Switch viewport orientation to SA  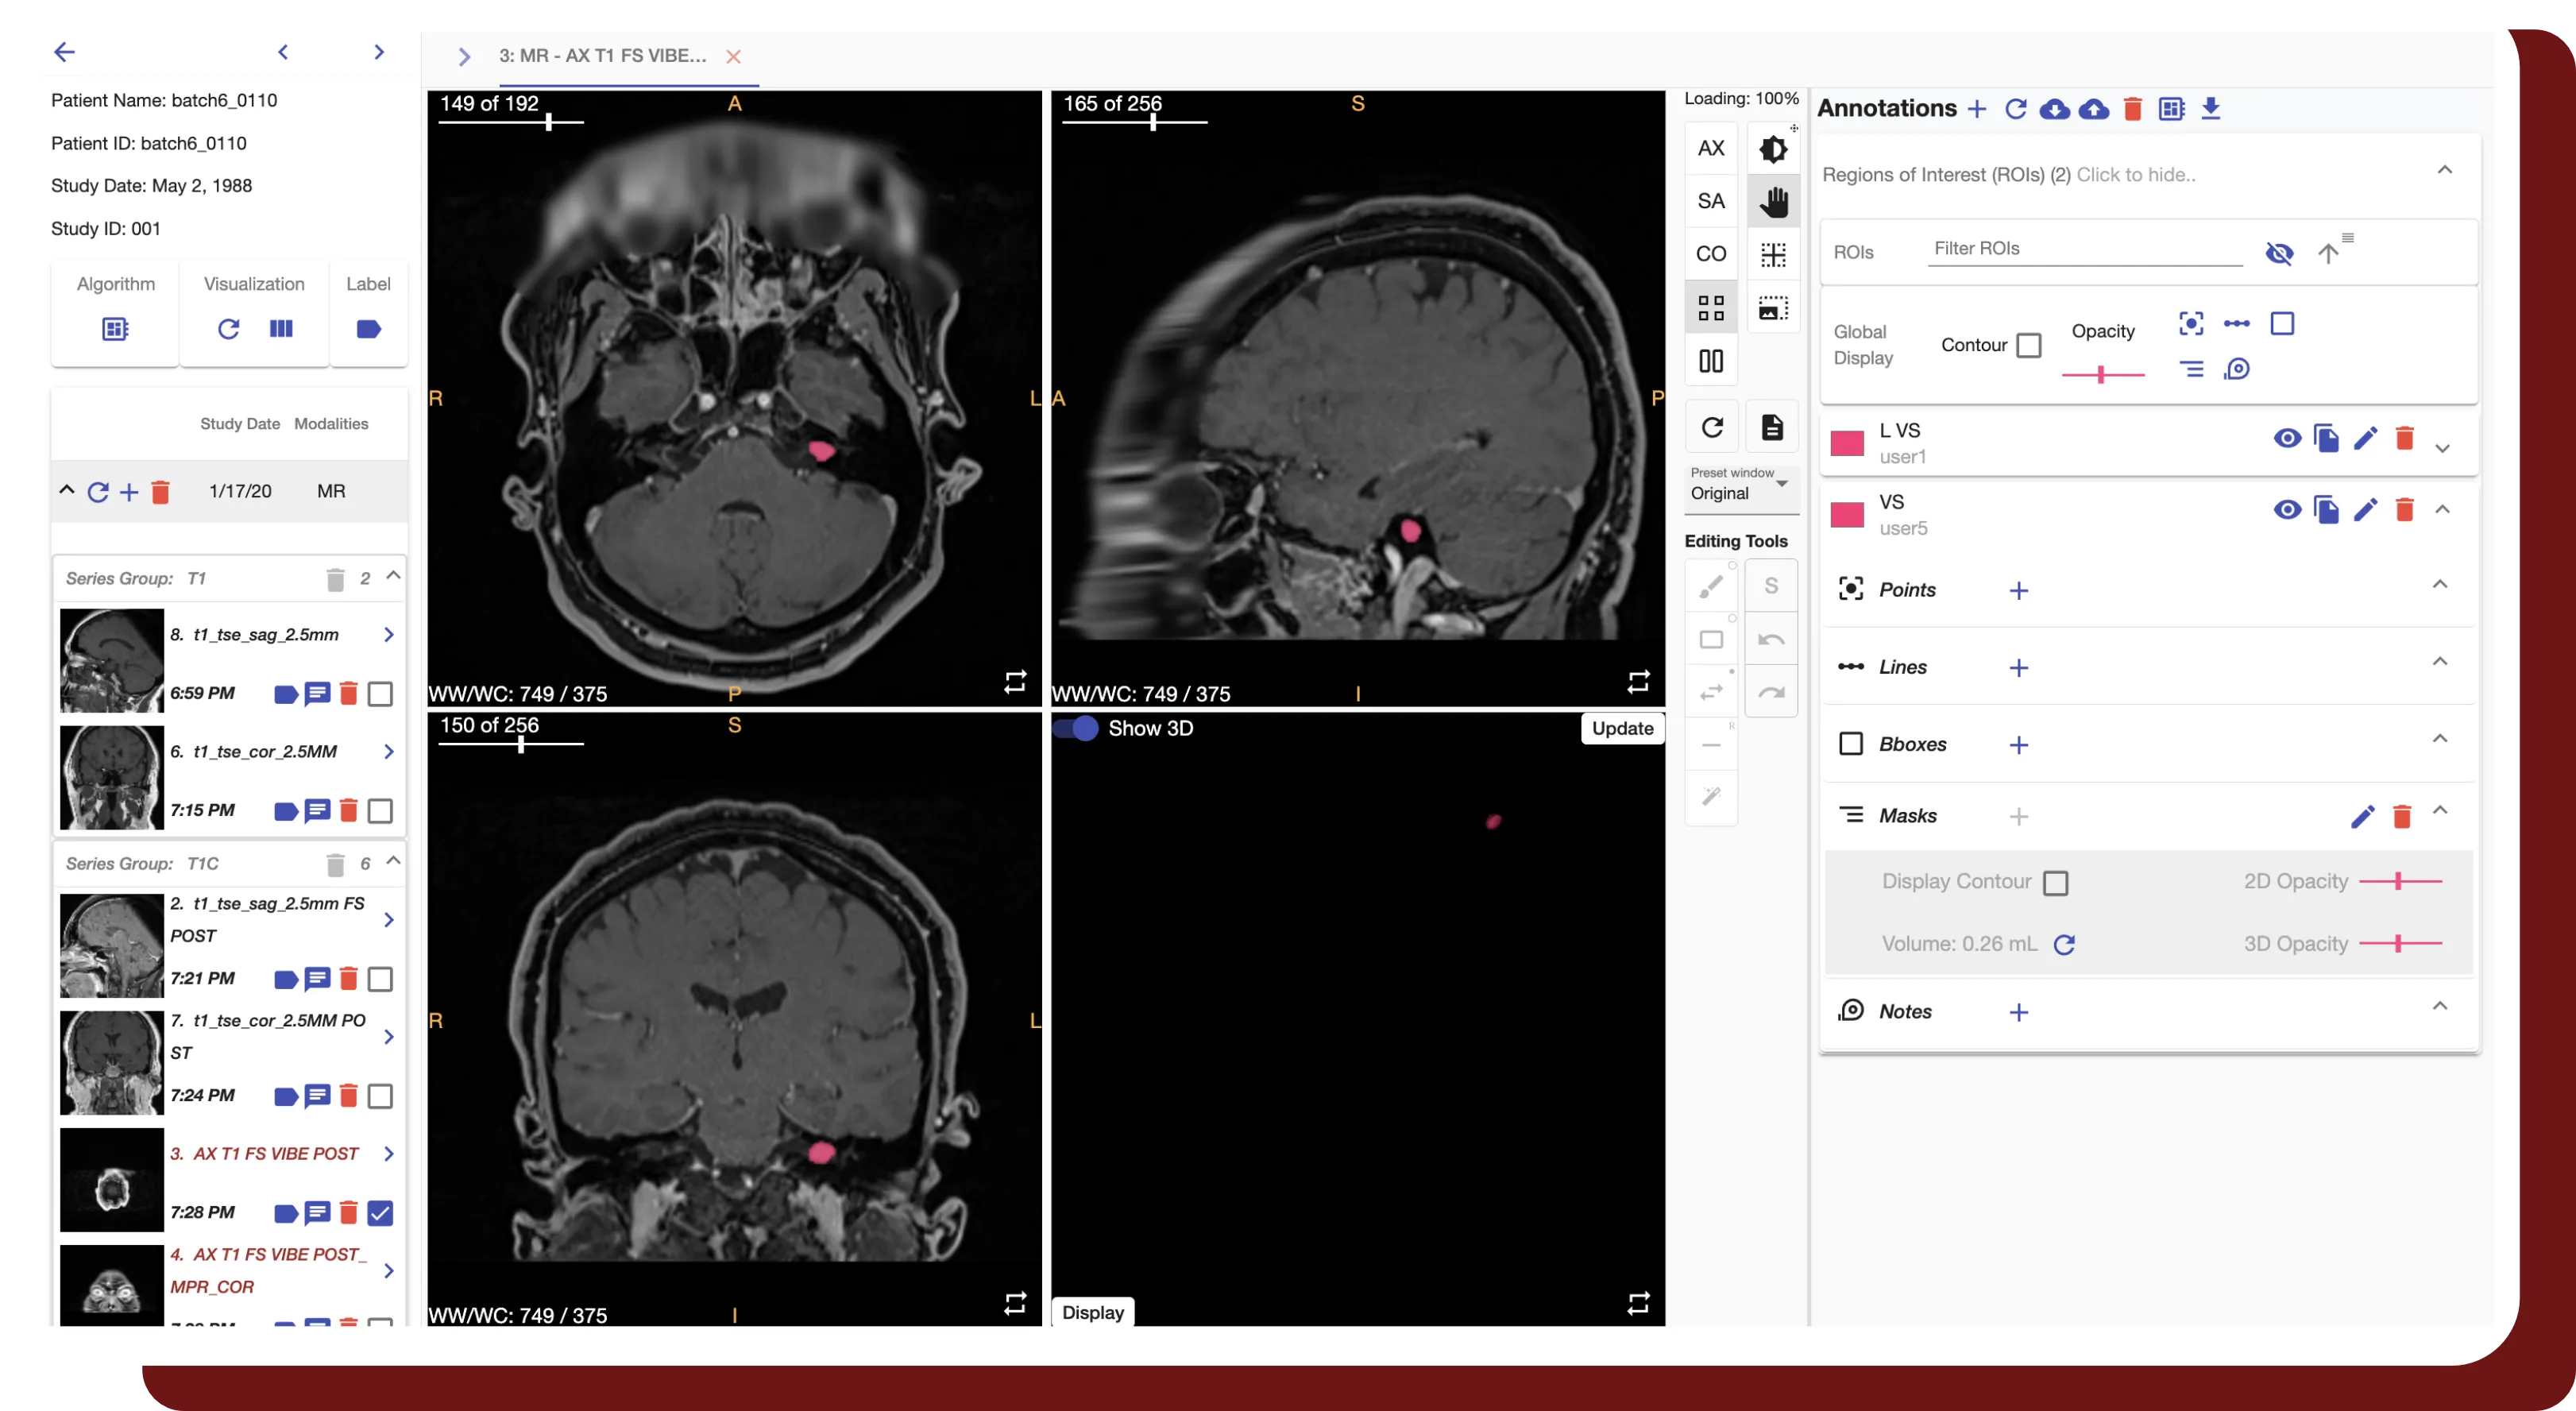1710,200
